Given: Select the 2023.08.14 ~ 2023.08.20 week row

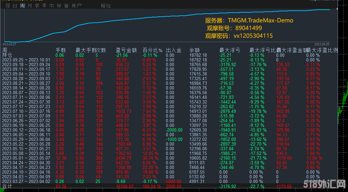Looking at the screenshot, I should [x=161, y=88].
